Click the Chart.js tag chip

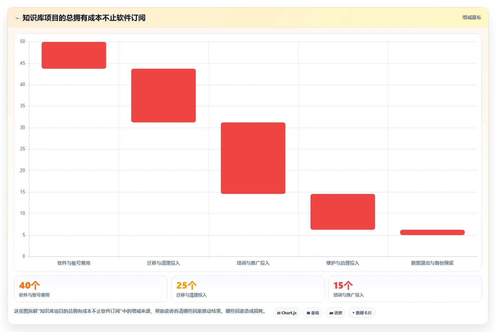[x=287, y=313]
